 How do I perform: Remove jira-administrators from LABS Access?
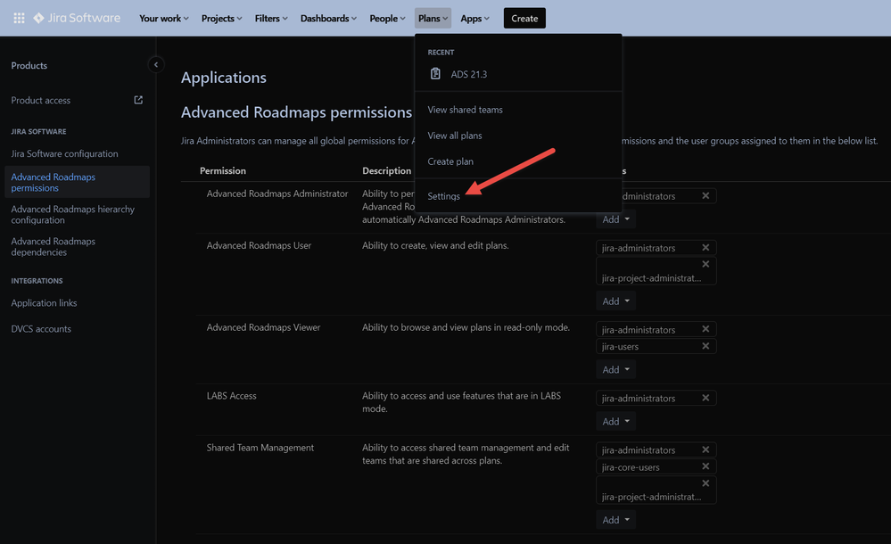pos(705,398)
